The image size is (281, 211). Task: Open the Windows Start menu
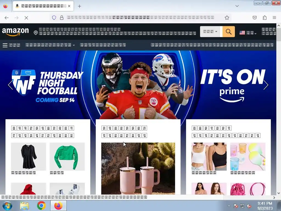7,206
